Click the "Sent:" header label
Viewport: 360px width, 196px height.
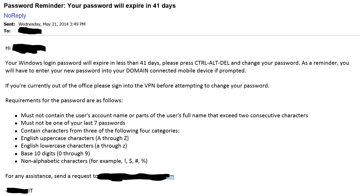(9, 24)
